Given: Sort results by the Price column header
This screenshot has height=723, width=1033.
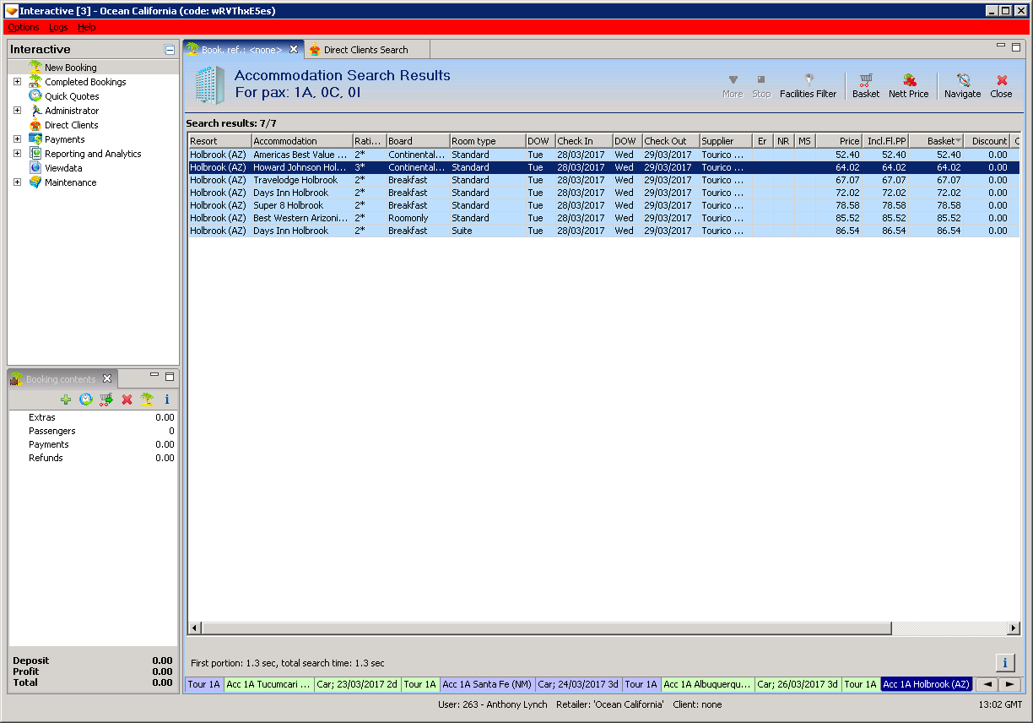Looking at the screenshot, I should coord(838,141).
